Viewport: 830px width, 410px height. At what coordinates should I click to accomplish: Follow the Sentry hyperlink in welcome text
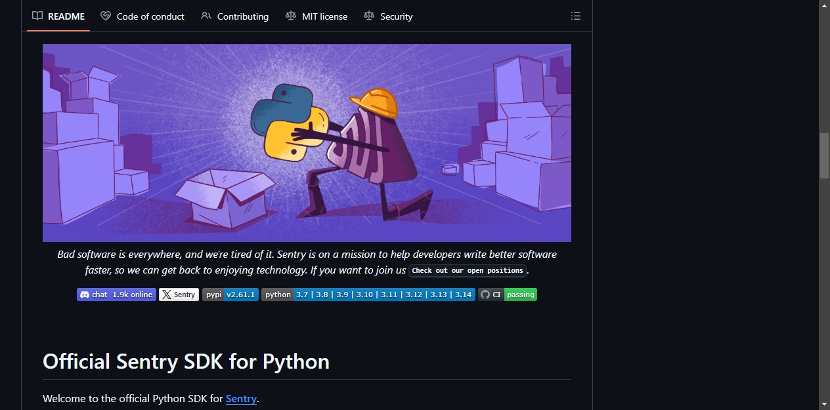[241, 398]
